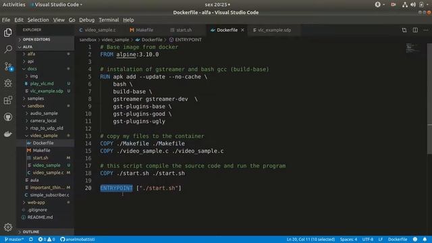432x243 pixels.
Task: Click the compare changes icon in editor toolbar
Action: [x=404, y=30]
